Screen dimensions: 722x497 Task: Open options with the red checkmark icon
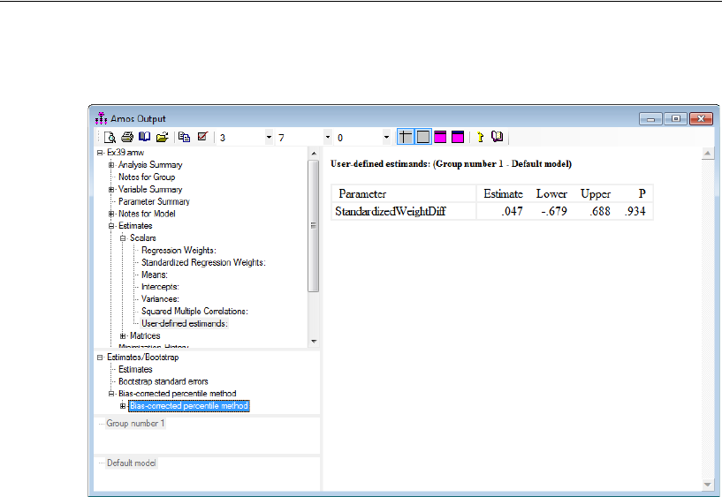pyautogui.click(x=202, y=137)
